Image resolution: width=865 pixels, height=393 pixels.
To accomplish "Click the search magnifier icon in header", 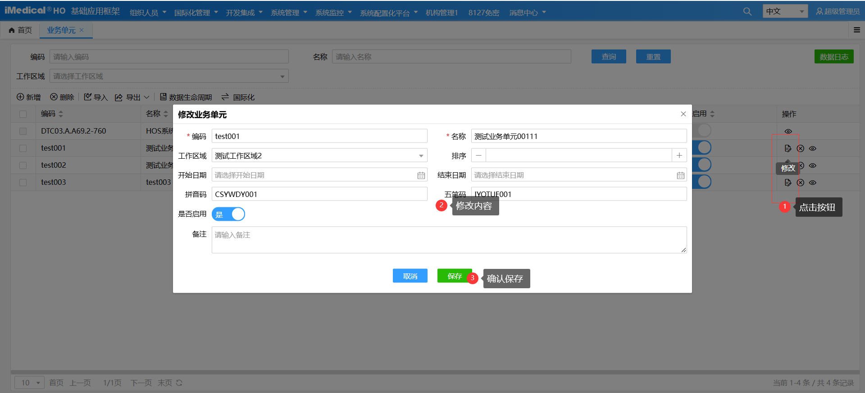I will point(747,12).
